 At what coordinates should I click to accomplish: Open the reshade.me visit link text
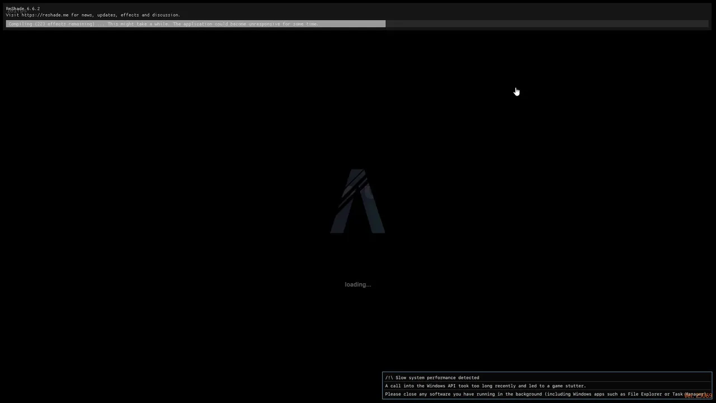[93, 15]
